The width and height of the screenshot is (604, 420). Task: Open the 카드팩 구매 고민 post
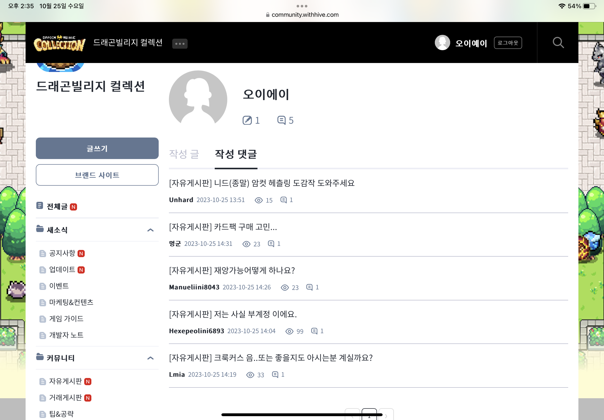(223, 227)
